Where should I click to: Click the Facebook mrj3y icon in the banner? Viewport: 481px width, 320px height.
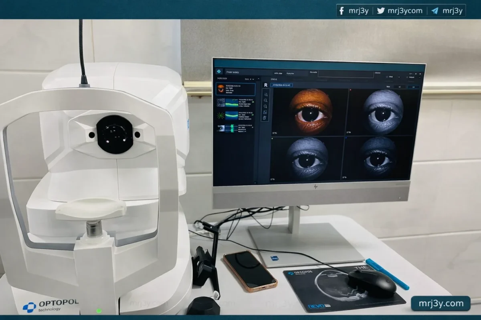click(342, 11)
